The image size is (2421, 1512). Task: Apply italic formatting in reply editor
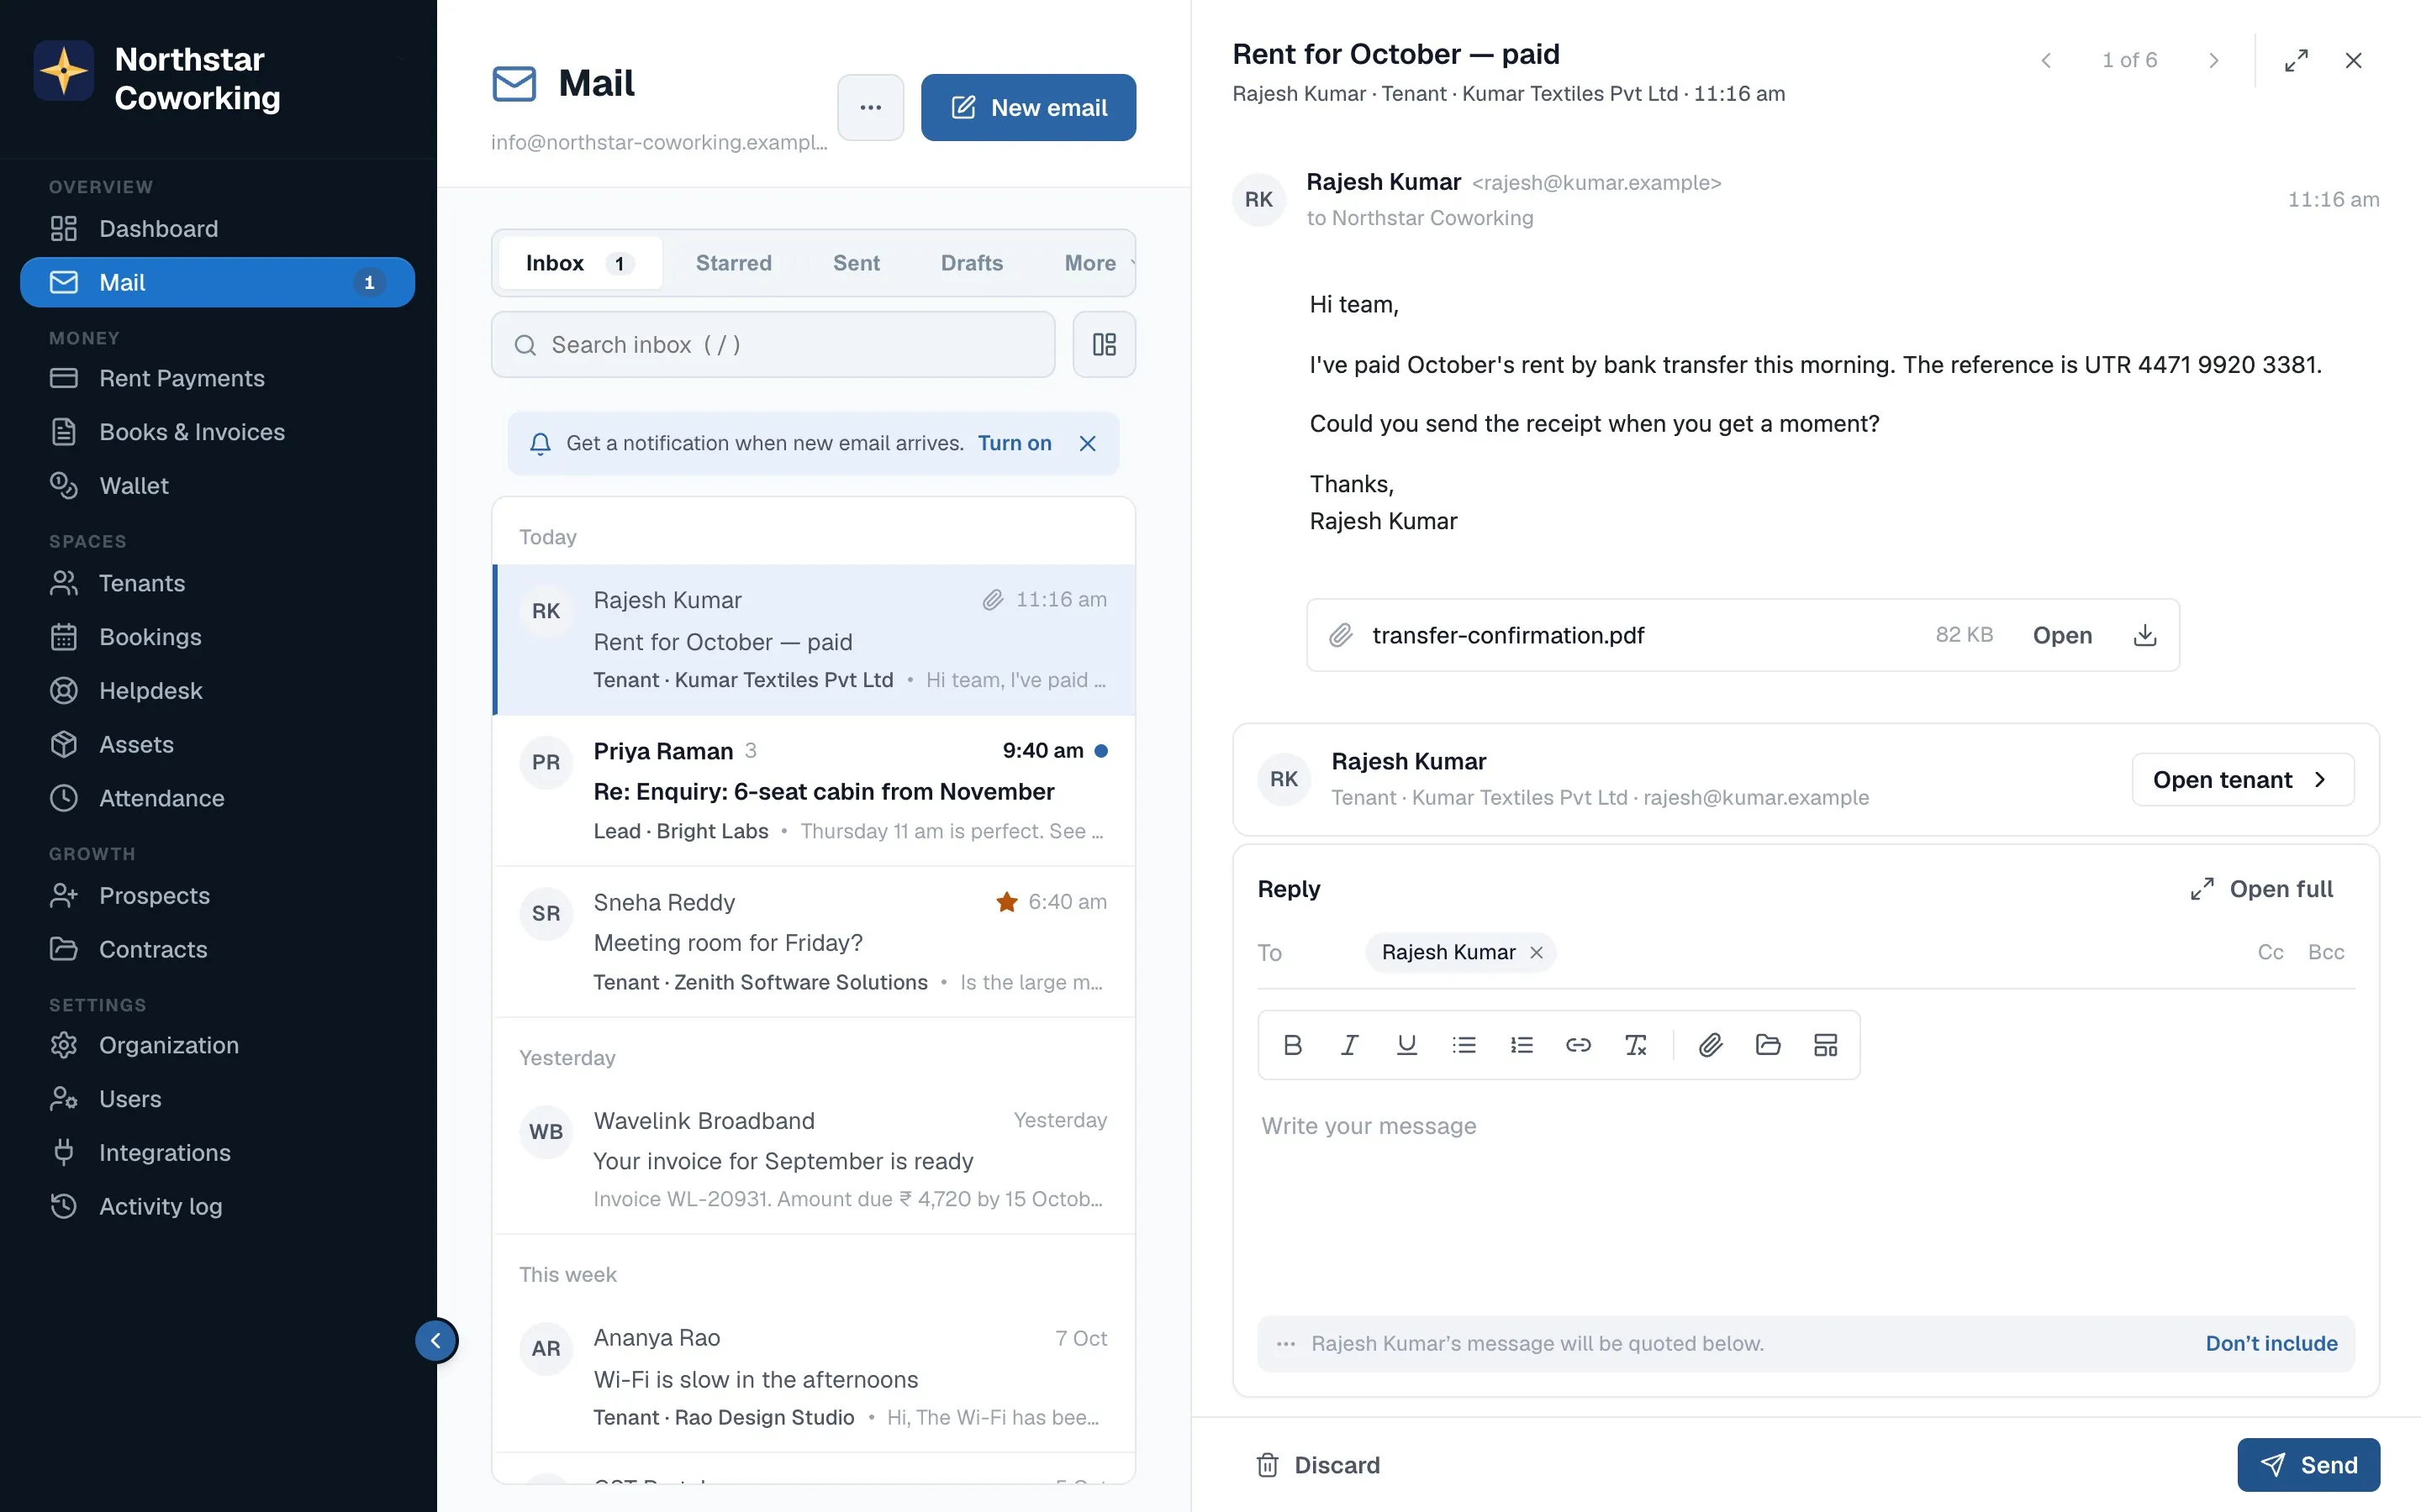tap(1348, 1045)
